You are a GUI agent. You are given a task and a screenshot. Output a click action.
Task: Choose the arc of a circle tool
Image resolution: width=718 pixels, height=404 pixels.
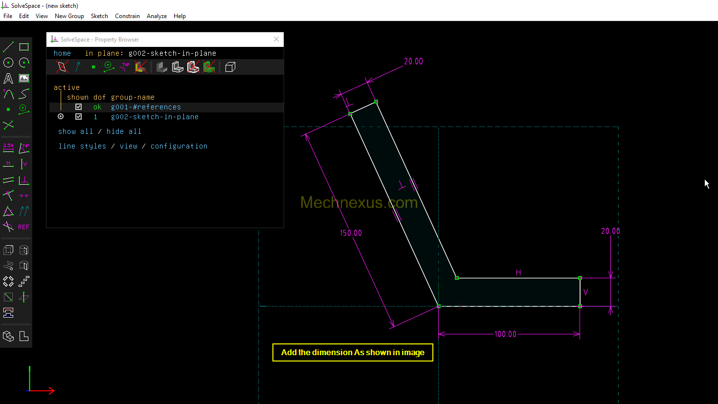coord(24,63)
